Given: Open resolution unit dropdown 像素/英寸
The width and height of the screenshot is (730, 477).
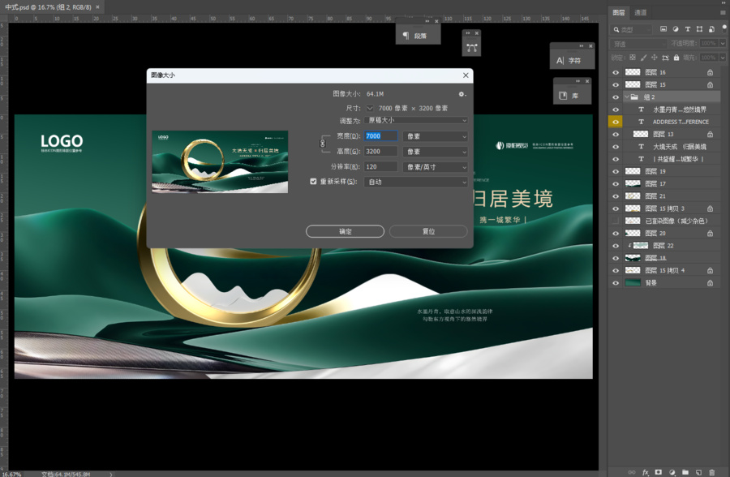Looking at the screenshot, I should coord(436,167).
